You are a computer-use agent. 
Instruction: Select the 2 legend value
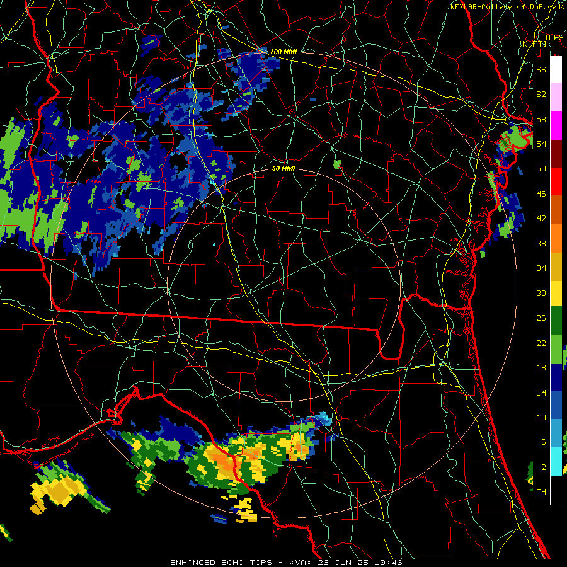(543, 467)
